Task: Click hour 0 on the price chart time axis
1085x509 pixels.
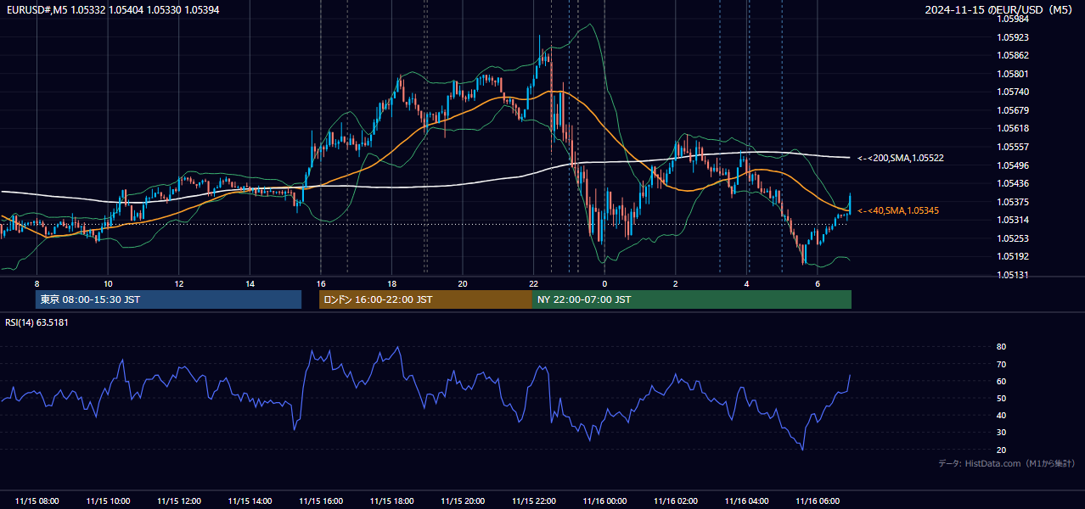Action: point(604,283)
